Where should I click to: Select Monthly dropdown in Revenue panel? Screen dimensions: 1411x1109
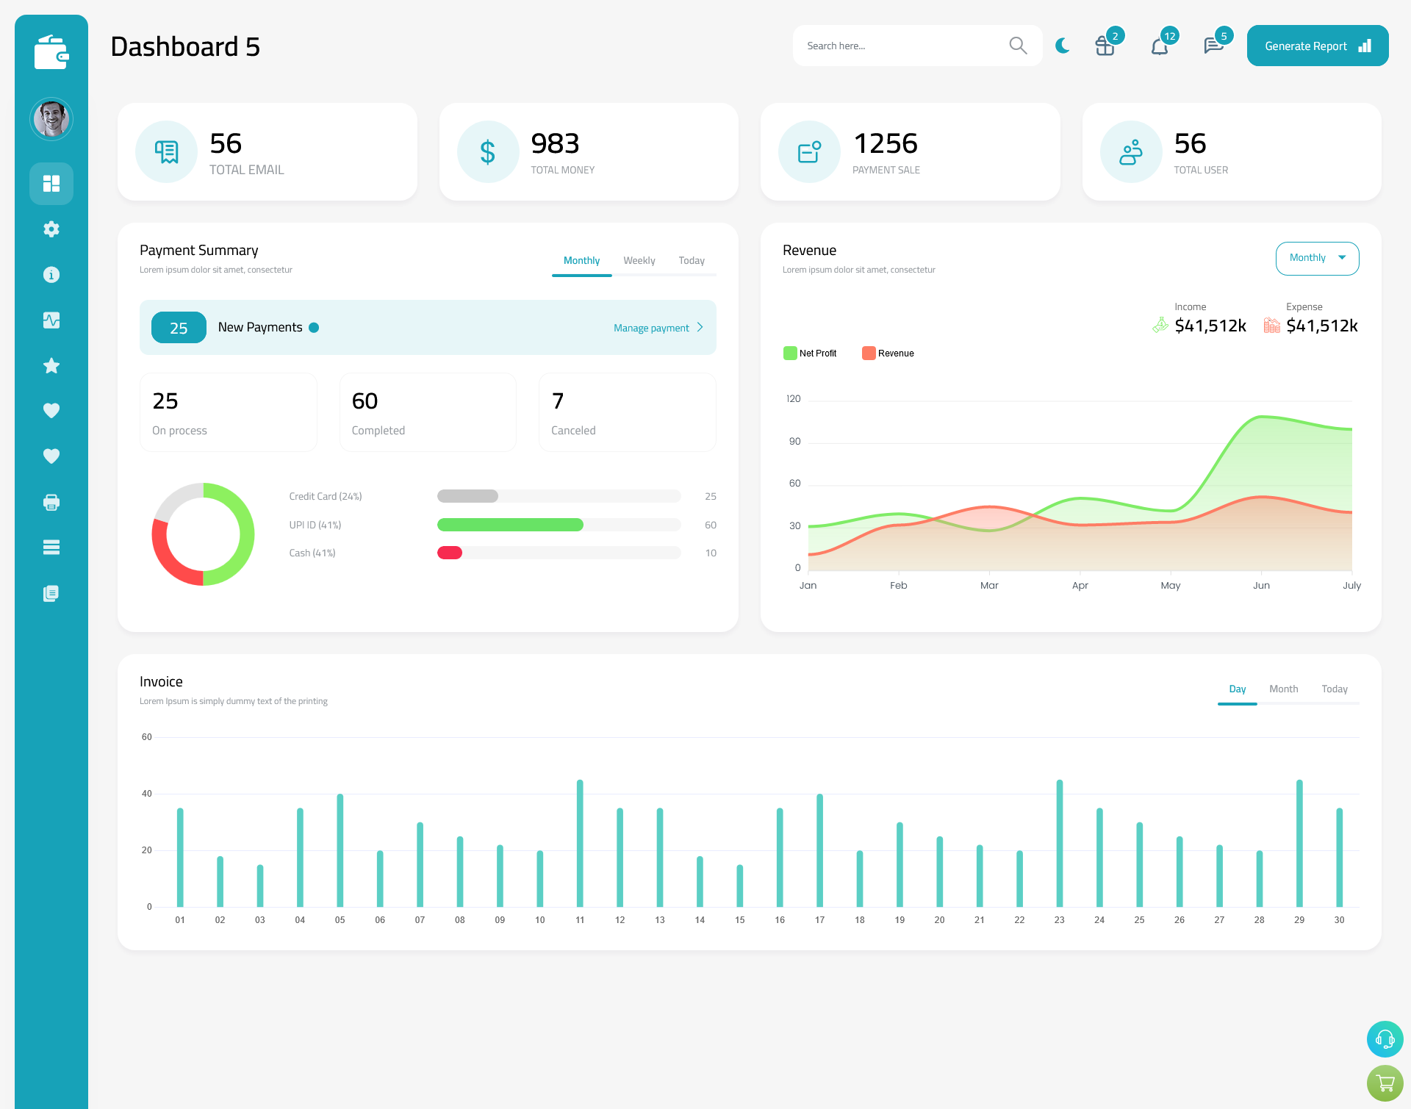pos(1316,258)
